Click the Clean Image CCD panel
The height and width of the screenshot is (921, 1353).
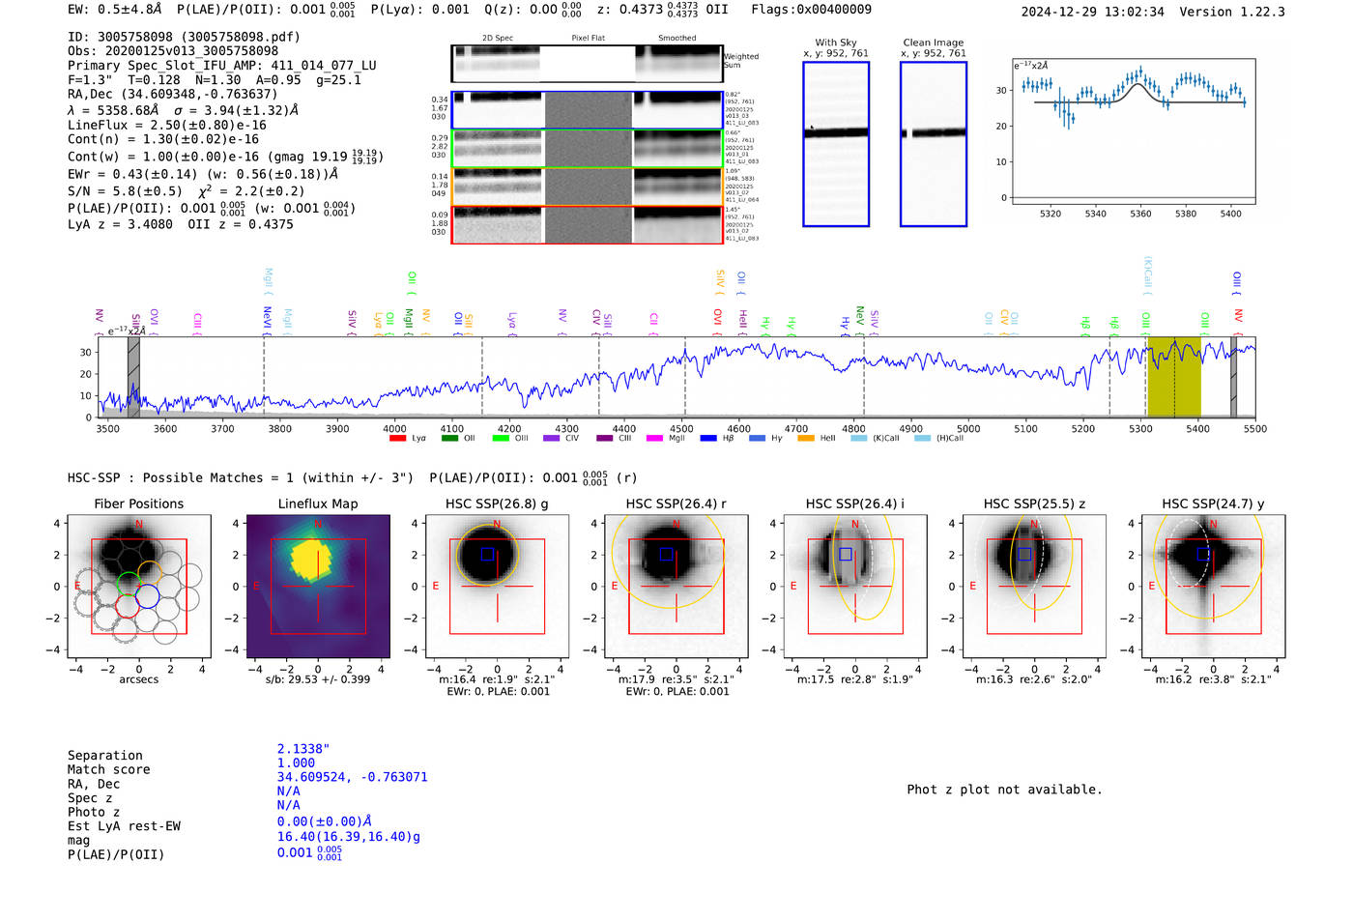(x=934, y=144)
